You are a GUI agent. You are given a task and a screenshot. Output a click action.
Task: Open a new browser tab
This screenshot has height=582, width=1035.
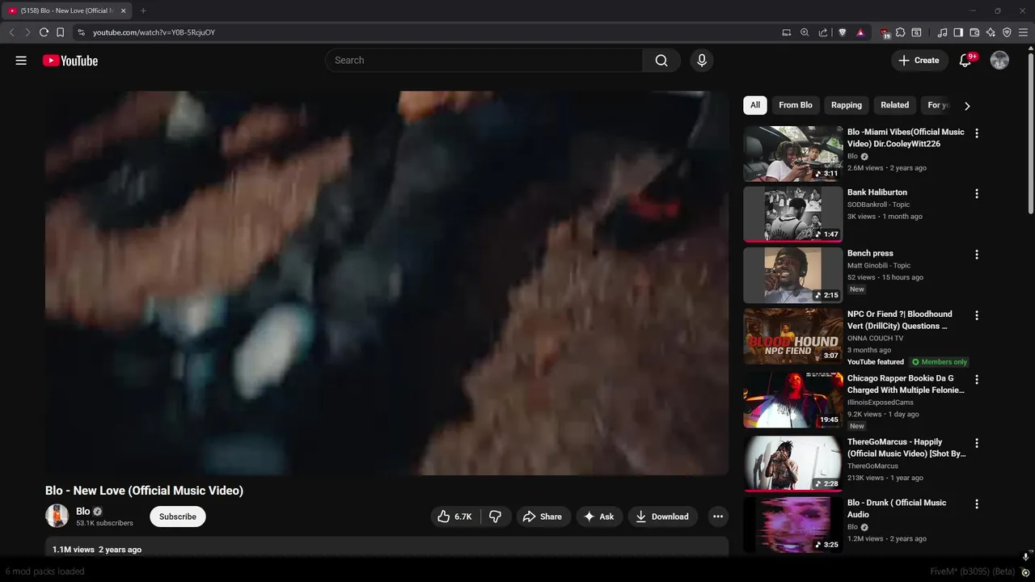pyautogui.click(x=143, y=11)
